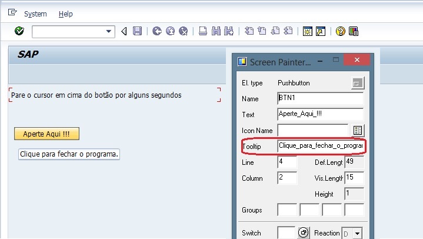The width and height of the screenshot is (423, 239).
Task: Open the command field dropdown arrow
Action: (109, 31)
